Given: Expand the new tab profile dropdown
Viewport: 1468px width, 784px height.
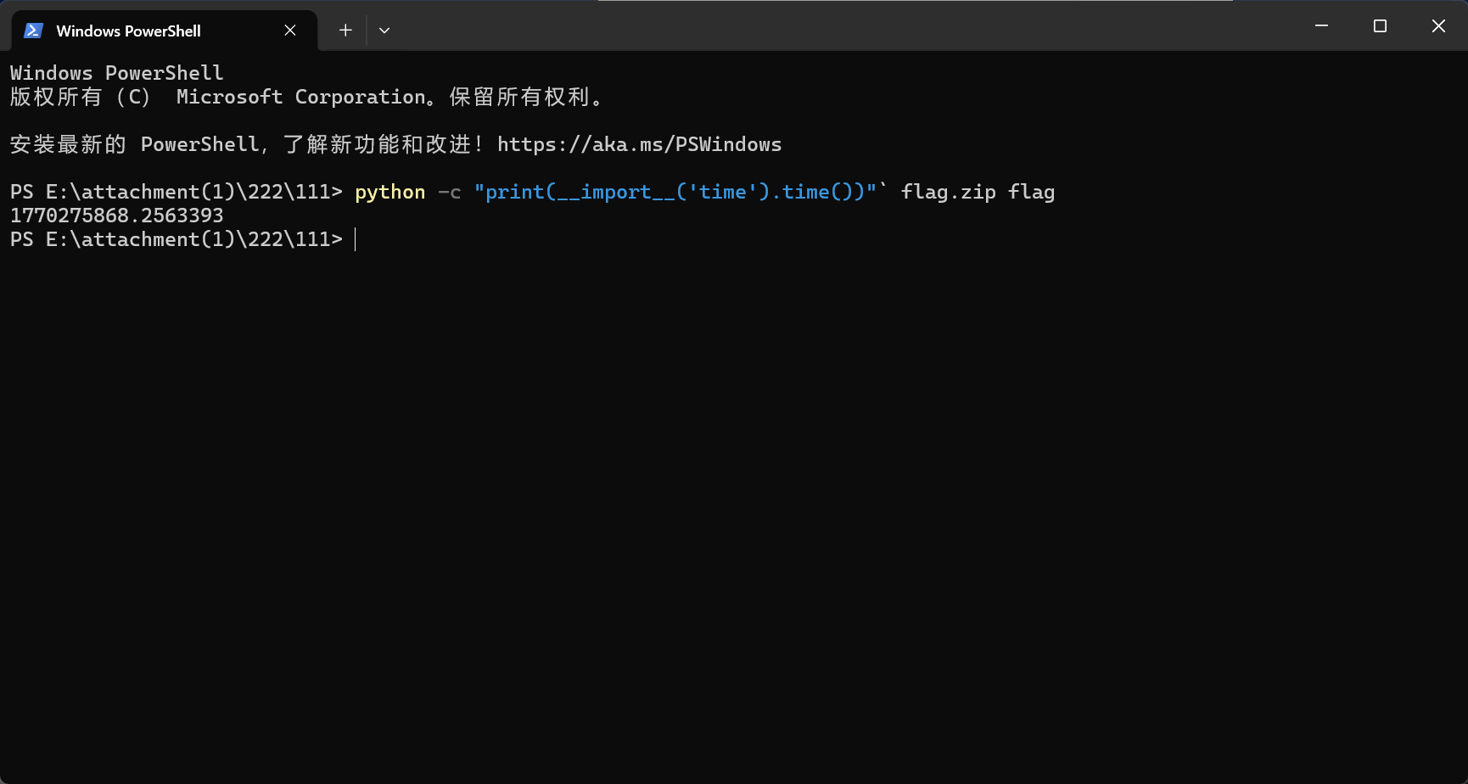Looking at the screenshot, I should [x=384, y=31].
